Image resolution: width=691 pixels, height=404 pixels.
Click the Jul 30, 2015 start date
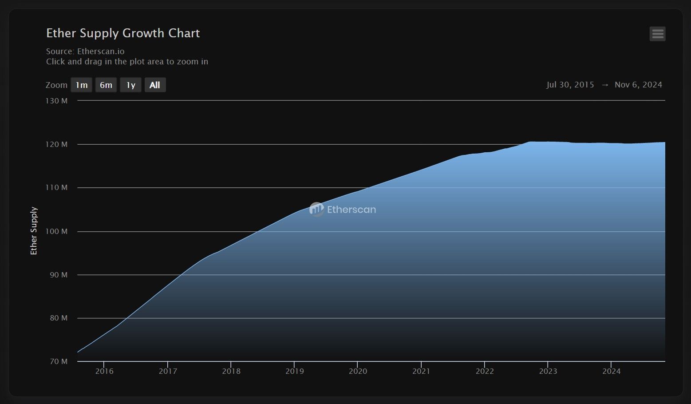tap(570, 85)
